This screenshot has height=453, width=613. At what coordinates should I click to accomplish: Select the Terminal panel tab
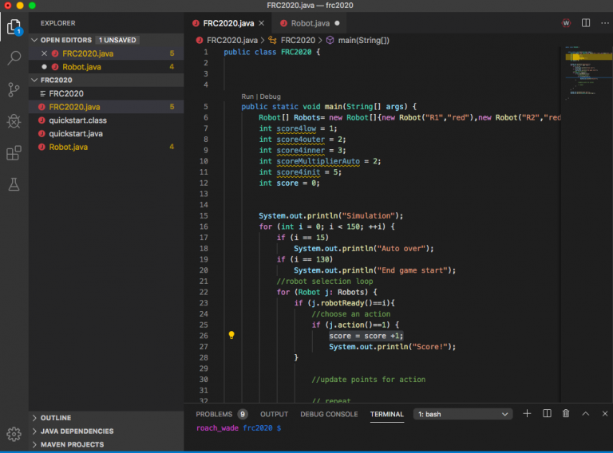coord(386,415)
